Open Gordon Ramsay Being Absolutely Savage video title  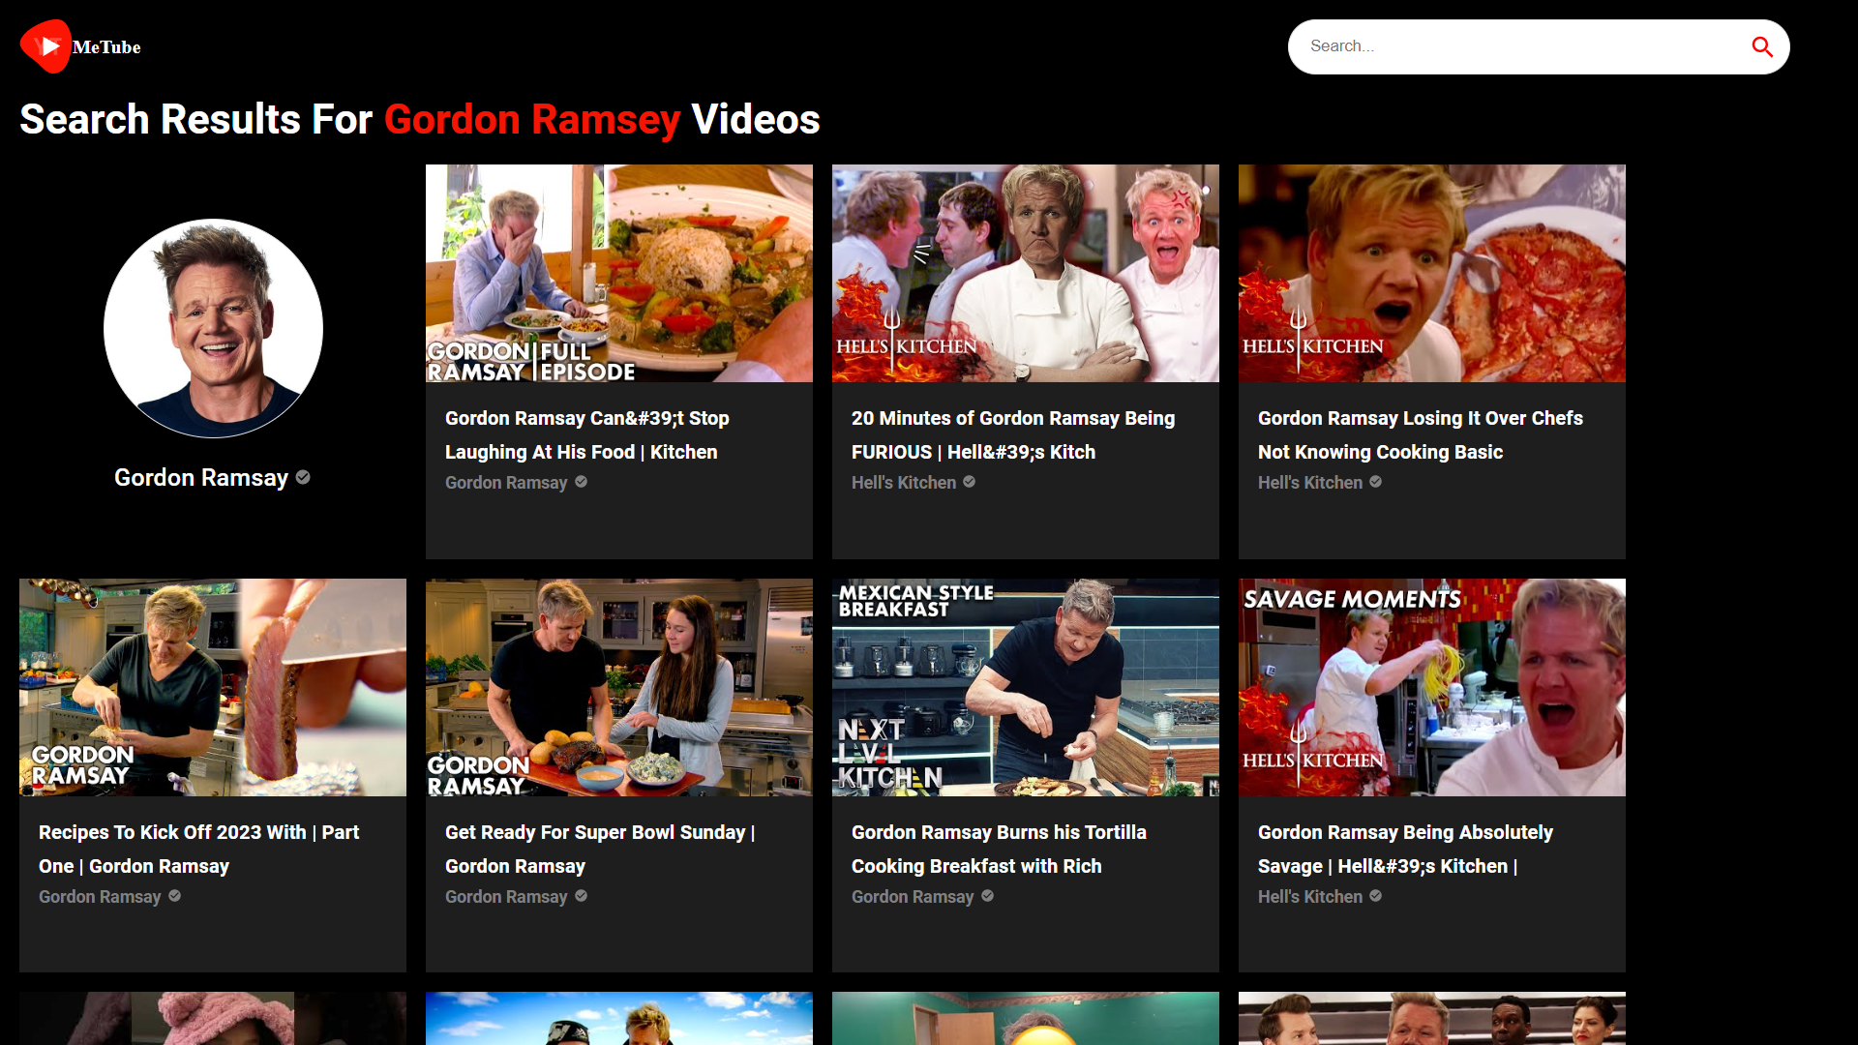coord(1404,849)
